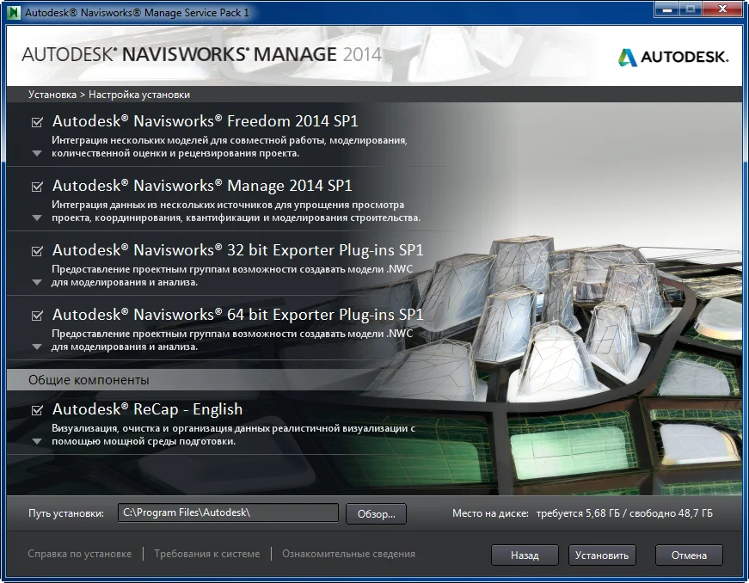Toggle the 64 bit Exporter Plug-ins checkbox
Screen dimensions: 749x583
[37, 316]
